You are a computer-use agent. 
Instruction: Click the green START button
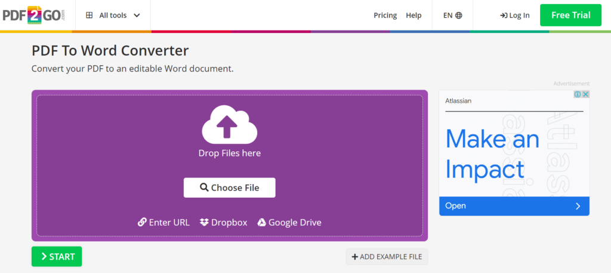(57, 257)
